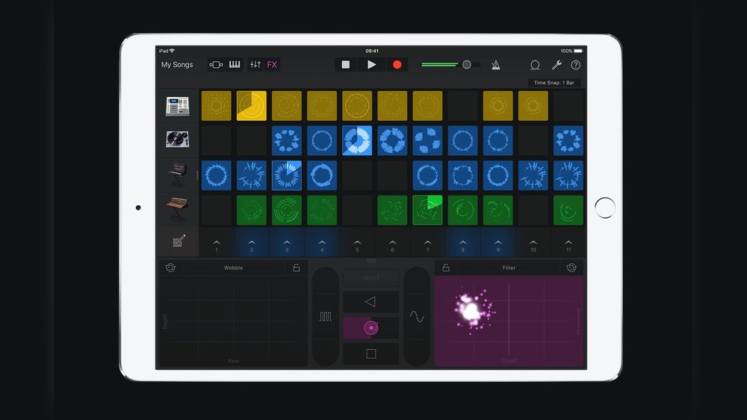Adjust the master volume slider knob
This screenshot has width=747, height=420.
[x=467, y=65]
